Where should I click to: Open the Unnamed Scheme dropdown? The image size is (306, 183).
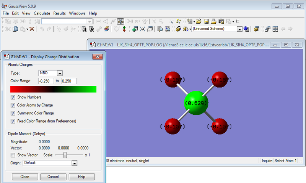click(240, 29)
